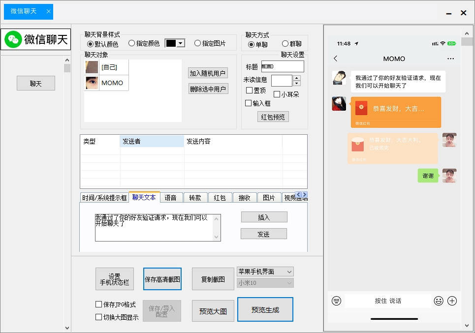Click the plus icon beside the chat input
This screenshot has width=475, height=333.
[x=451, y=301]
